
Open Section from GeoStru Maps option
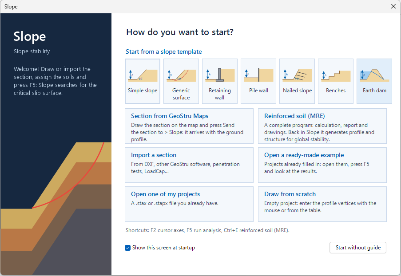[189, 126]
